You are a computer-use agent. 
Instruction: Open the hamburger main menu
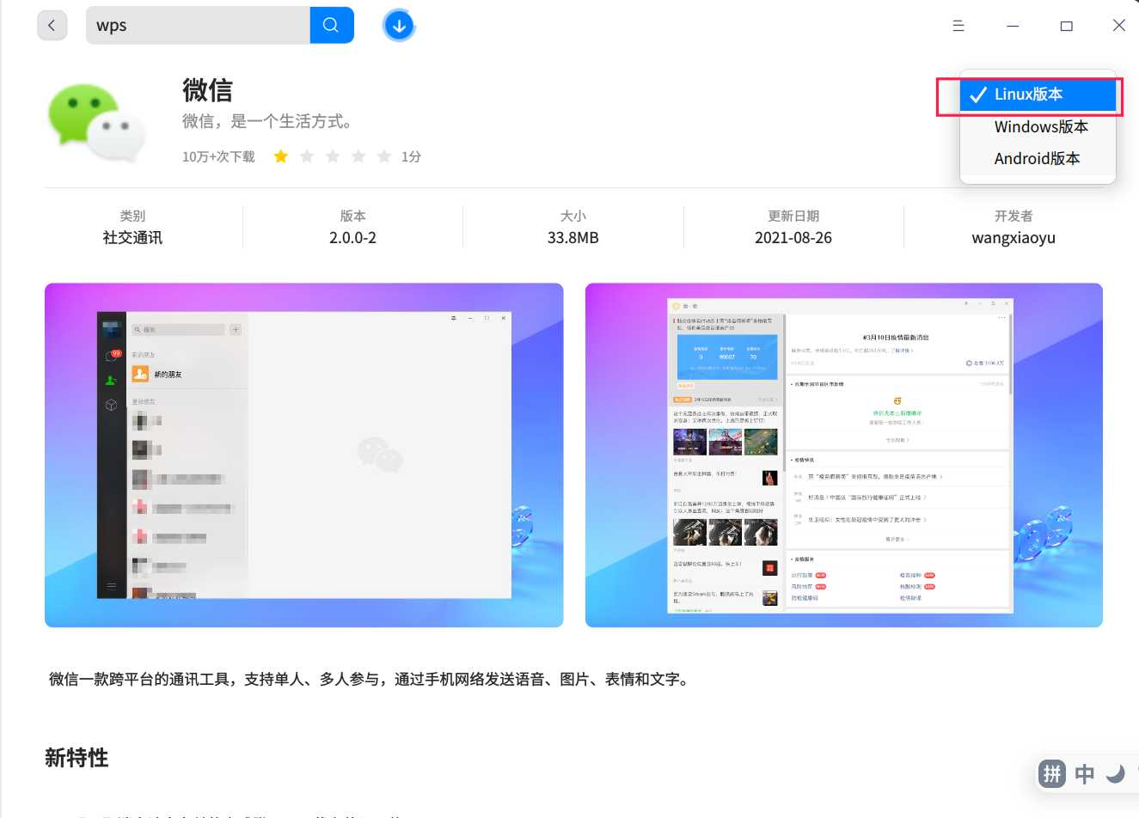(x=958, y=26)
